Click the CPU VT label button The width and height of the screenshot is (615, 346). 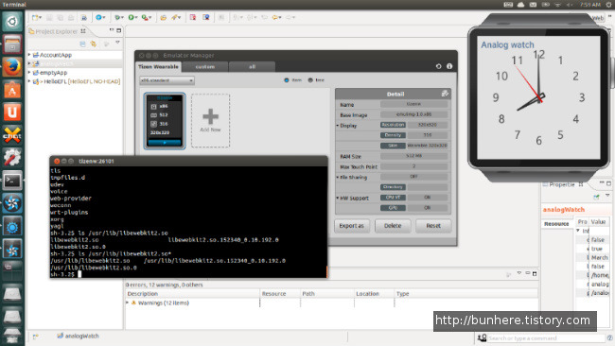(x=393, y=197)
